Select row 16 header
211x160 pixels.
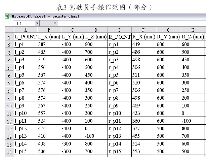[9, 151]
